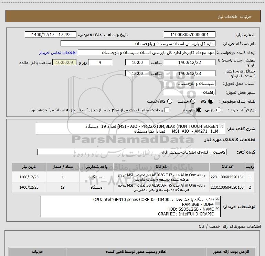Click the شماره نیاز field 1100030570000001
Viewport: 265px width, 256px height.
click(x=189, y=34)
